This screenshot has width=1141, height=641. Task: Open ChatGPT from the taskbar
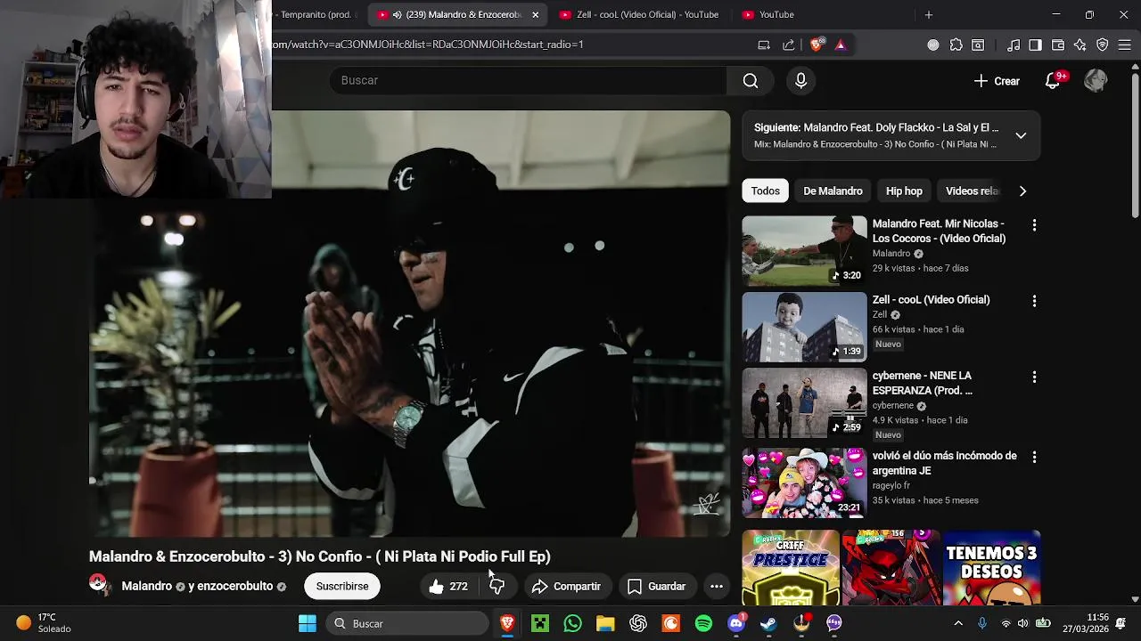pos(638,624)
